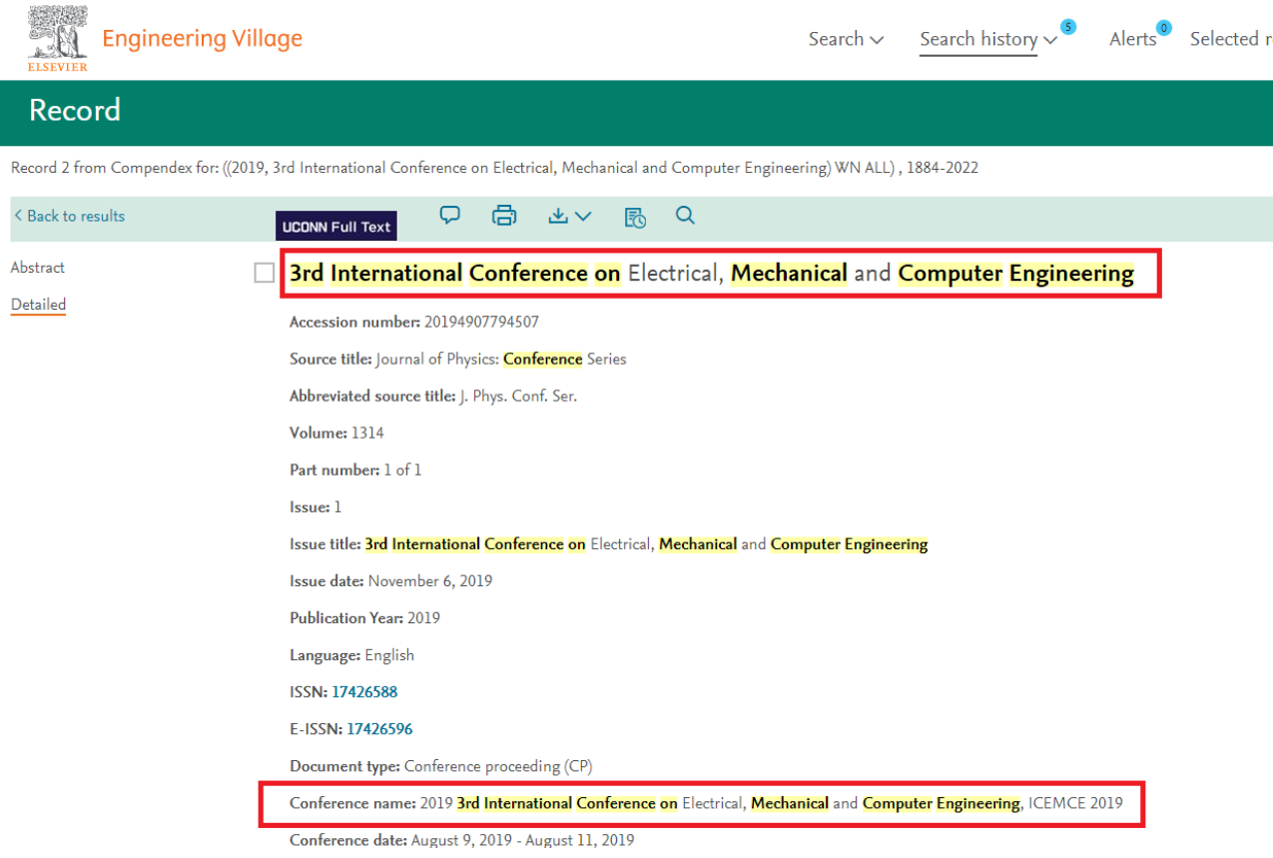Viewport: 1273px width, 858px height.
Task: Click Document type Conference proceeding (CP)
Action: point(498,766)
